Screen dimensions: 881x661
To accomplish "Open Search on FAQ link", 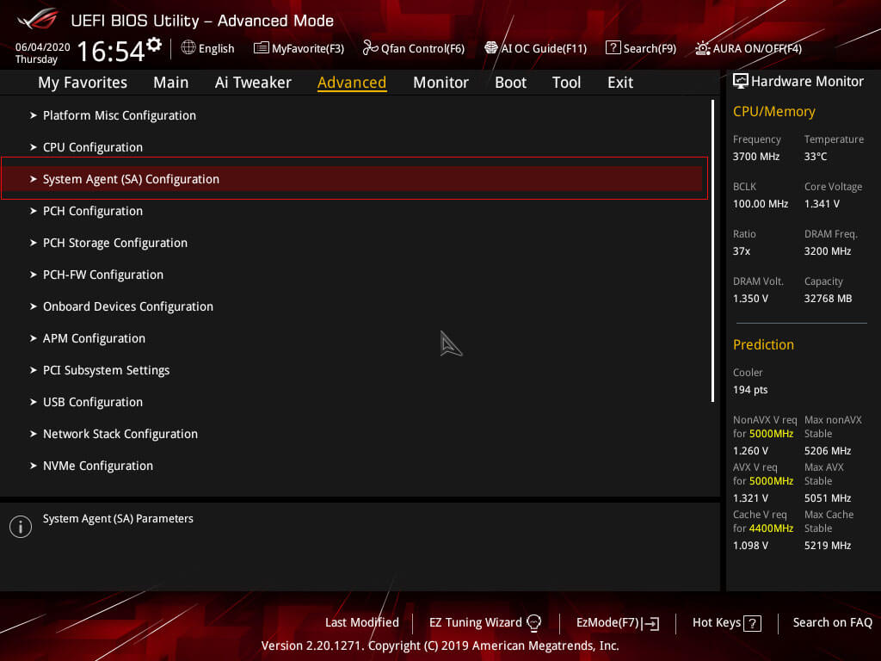I will (832, 622).
